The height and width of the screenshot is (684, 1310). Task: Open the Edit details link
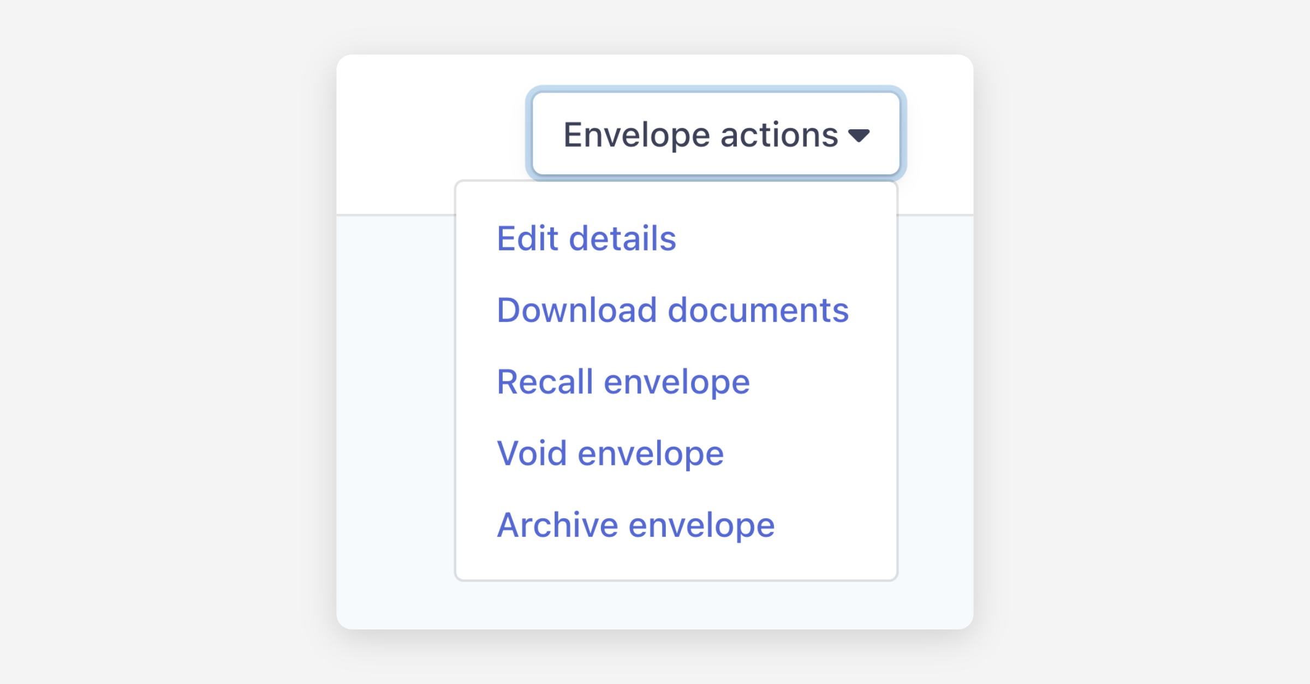click(586, 238)
